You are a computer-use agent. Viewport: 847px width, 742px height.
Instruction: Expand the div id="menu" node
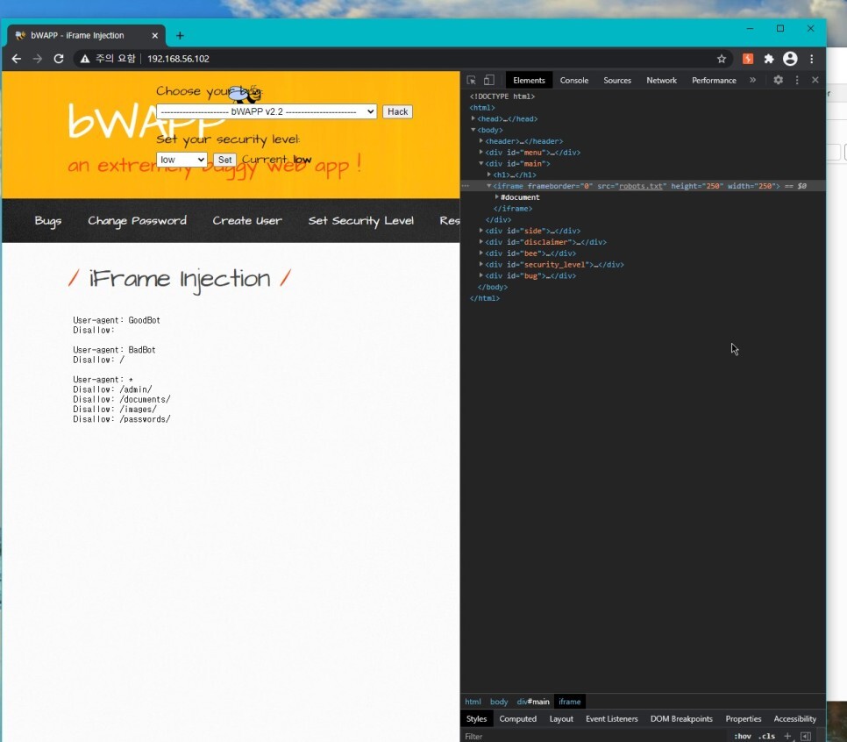(481, 152)
